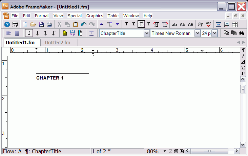Click the blue anchored frame icon
Viewport: 248px width, 156px height.
pos(219,24)
